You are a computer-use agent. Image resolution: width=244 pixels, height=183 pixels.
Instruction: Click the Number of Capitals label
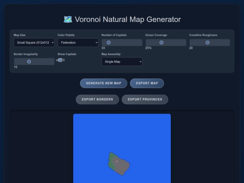[x=114, y=35]
